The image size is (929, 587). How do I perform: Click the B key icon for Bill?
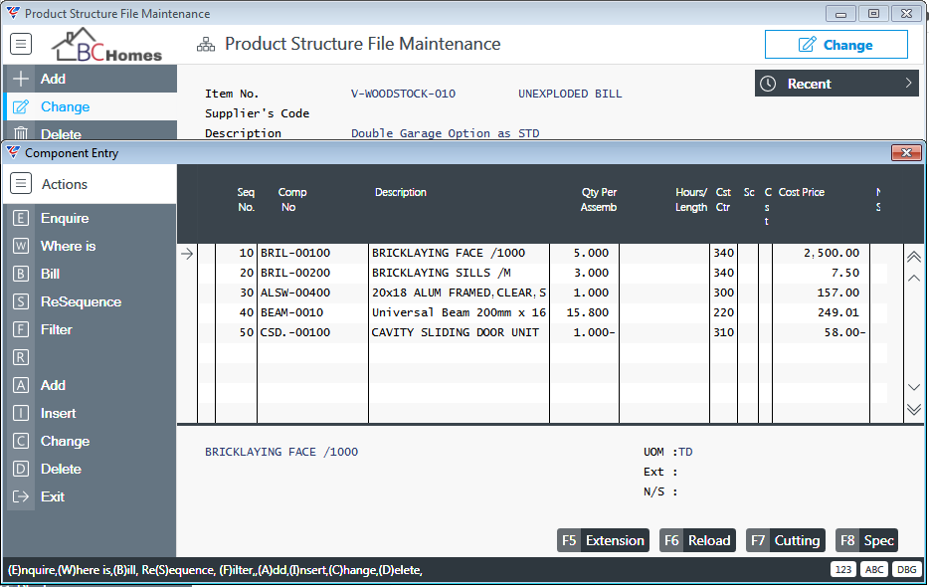click(21, 274)
